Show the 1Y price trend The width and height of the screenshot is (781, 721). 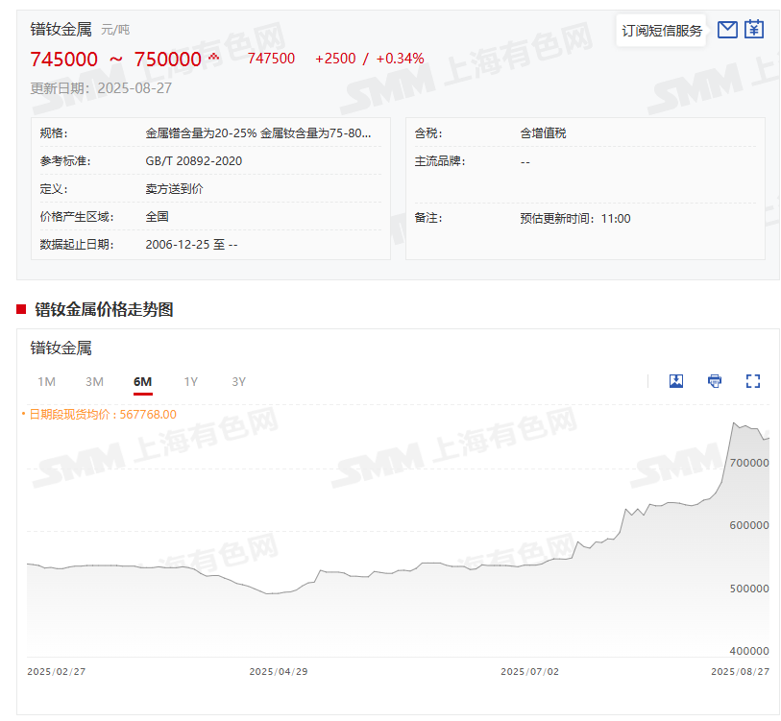[x=191, y=382]
